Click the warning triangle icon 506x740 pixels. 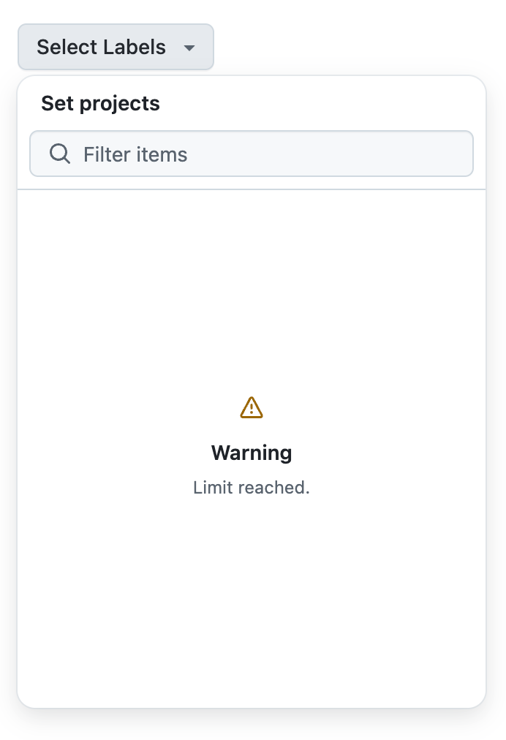252,408
